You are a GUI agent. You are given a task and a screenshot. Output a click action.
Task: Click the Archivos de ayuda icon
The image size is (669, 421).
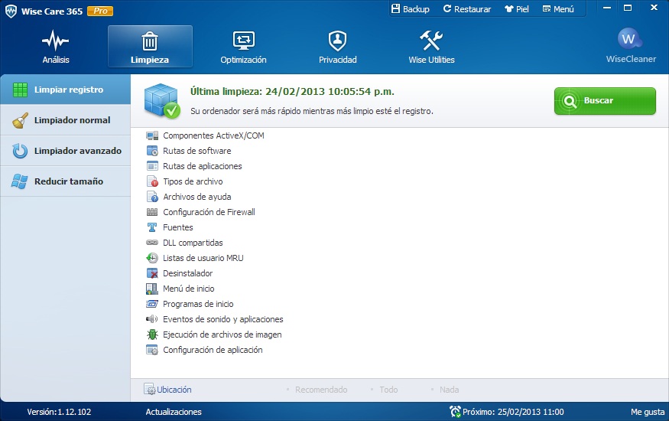tap(152, 197)
